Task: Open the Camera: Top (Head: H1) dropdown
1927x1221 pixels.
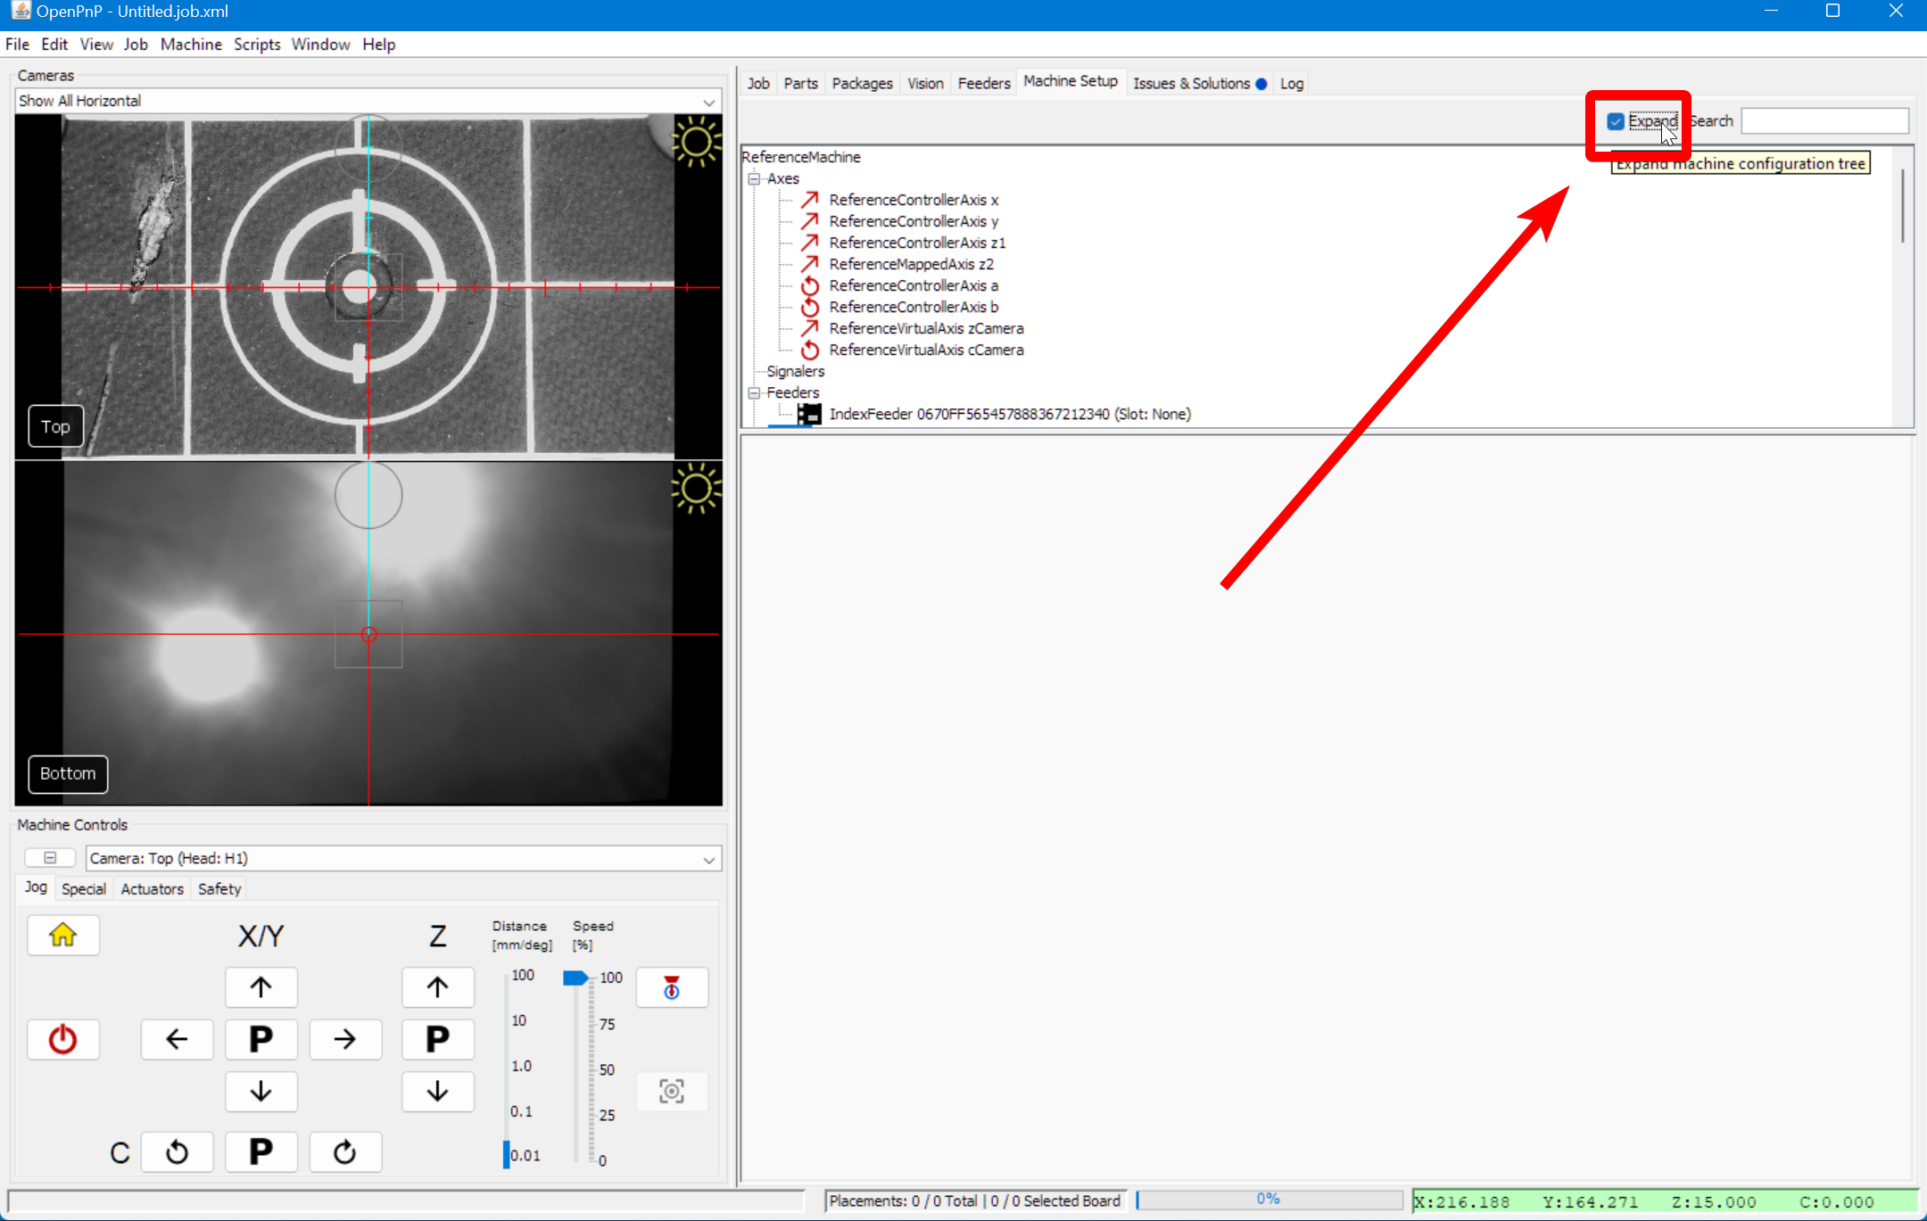Action: (403, 859)
